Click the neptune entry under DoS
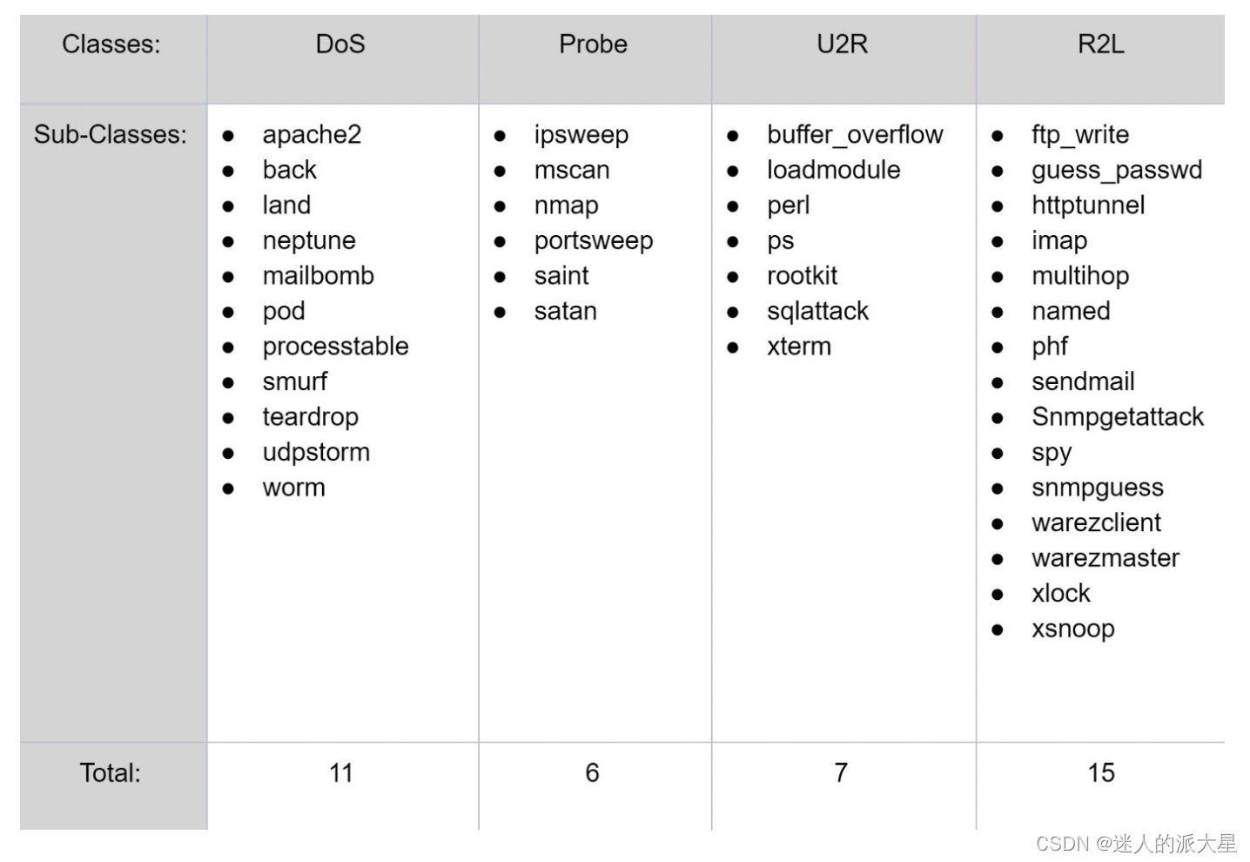Screen dimensions: 1250x862 pyautogui.click(x=309, y=241)
